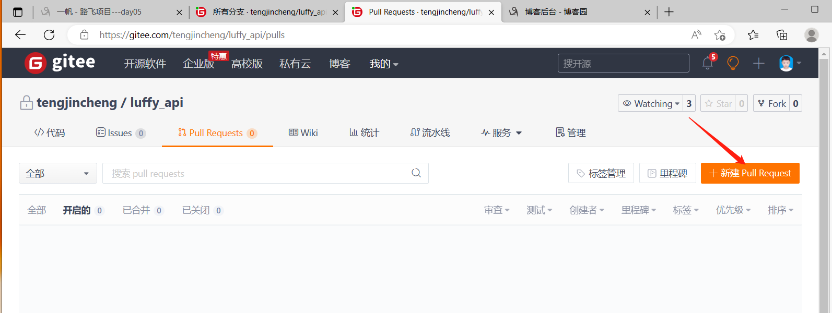
Task: Show 已关闭 pull requests
Action: [x=202, y=210]
